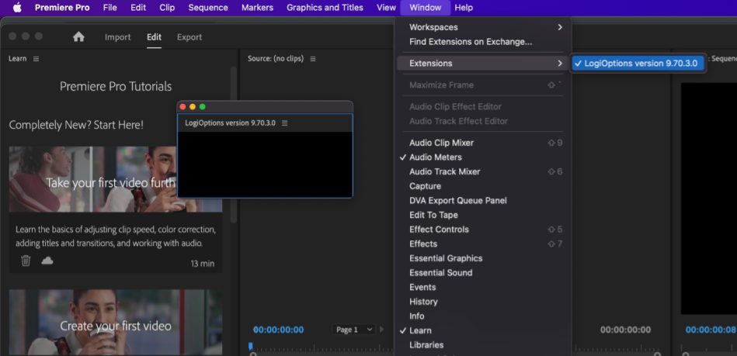
Task: Click the 'Source: (no clips)' panel title
Action: tap(276, 59)
